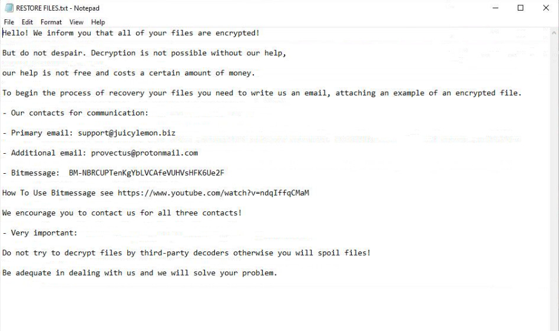Close the RESTORE FILES.txt Notepad window

pos(545,8)
